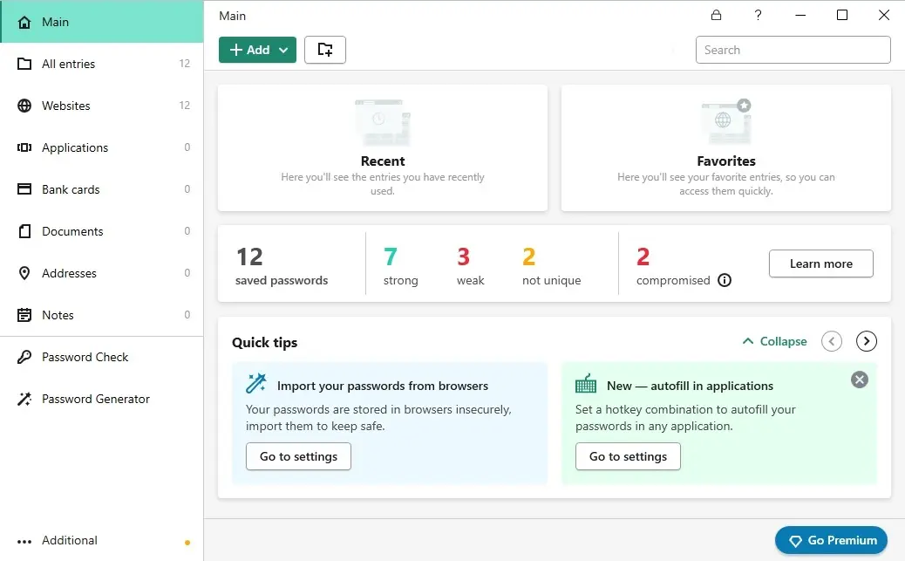Click the Quick tips heading
This screenshot has width=905, height=561.
(x=265, y=343)
